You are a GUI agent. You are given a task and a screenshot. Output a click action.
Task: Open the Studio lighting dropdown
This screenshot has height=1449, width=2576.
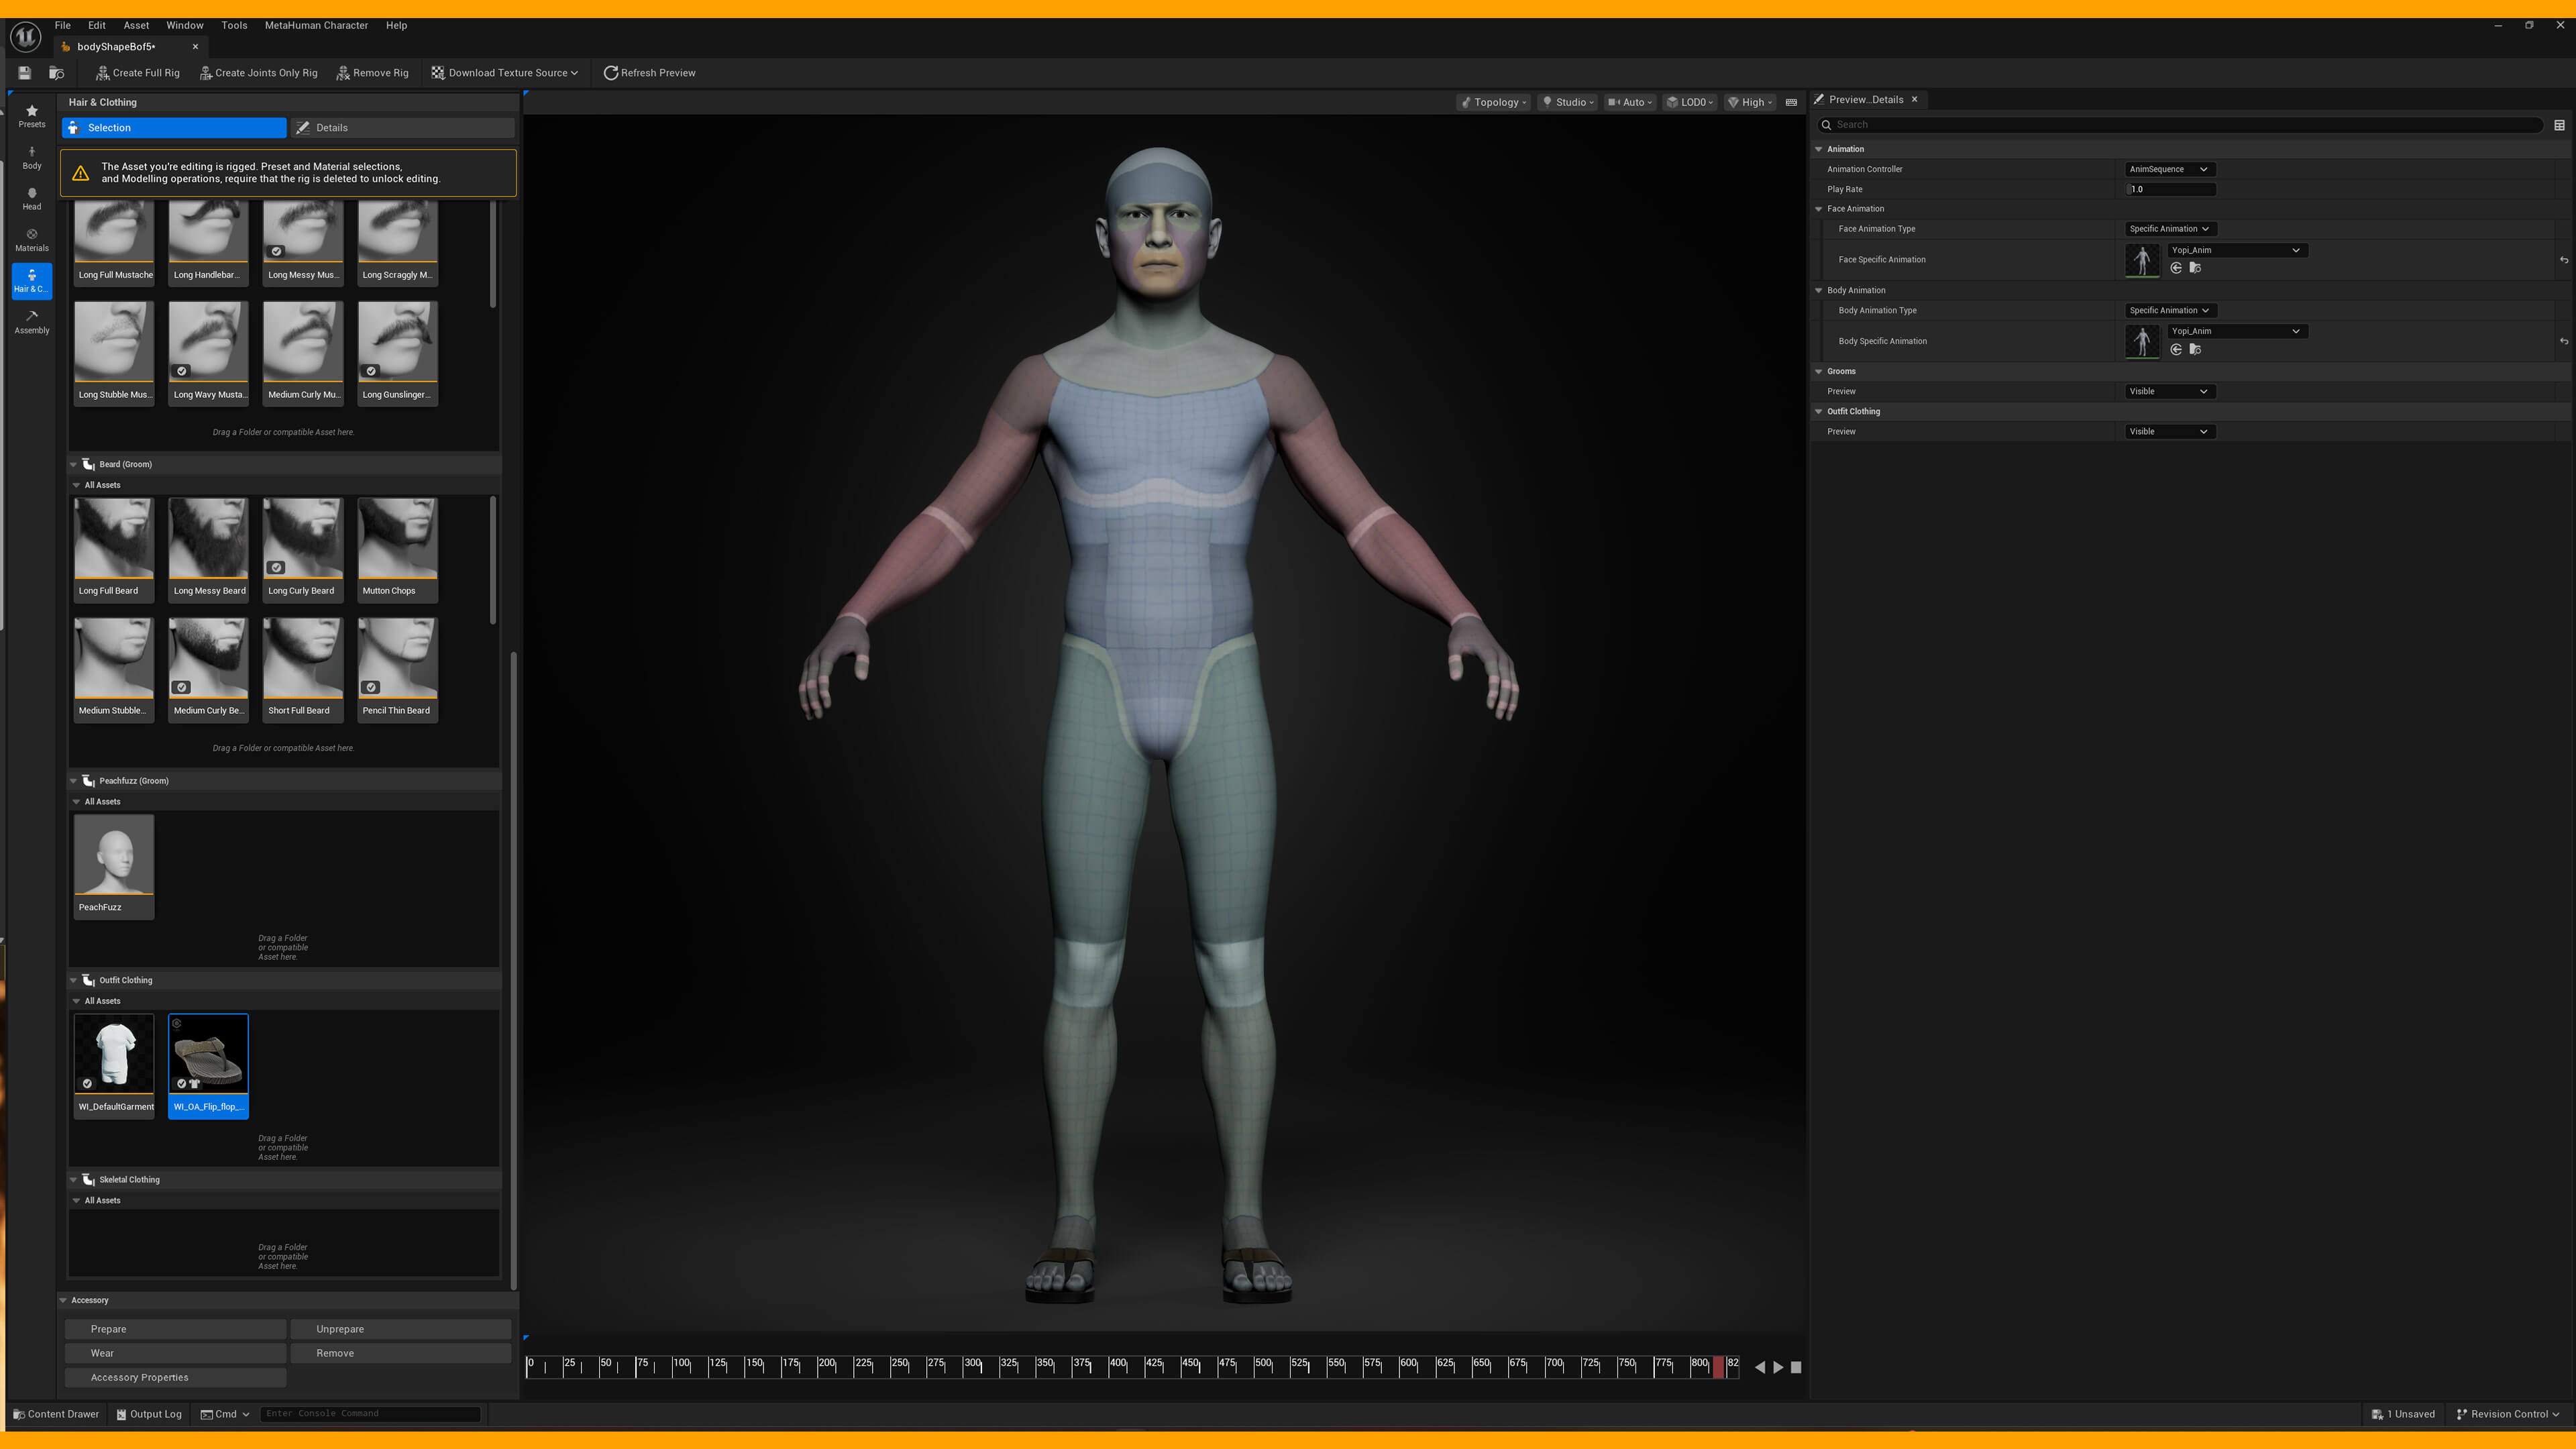(1568, 102)
